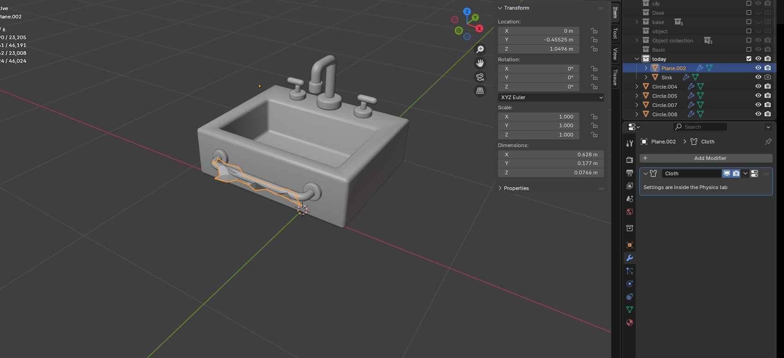
Task: Collapse the today collection
Action: tap(637, 59)
